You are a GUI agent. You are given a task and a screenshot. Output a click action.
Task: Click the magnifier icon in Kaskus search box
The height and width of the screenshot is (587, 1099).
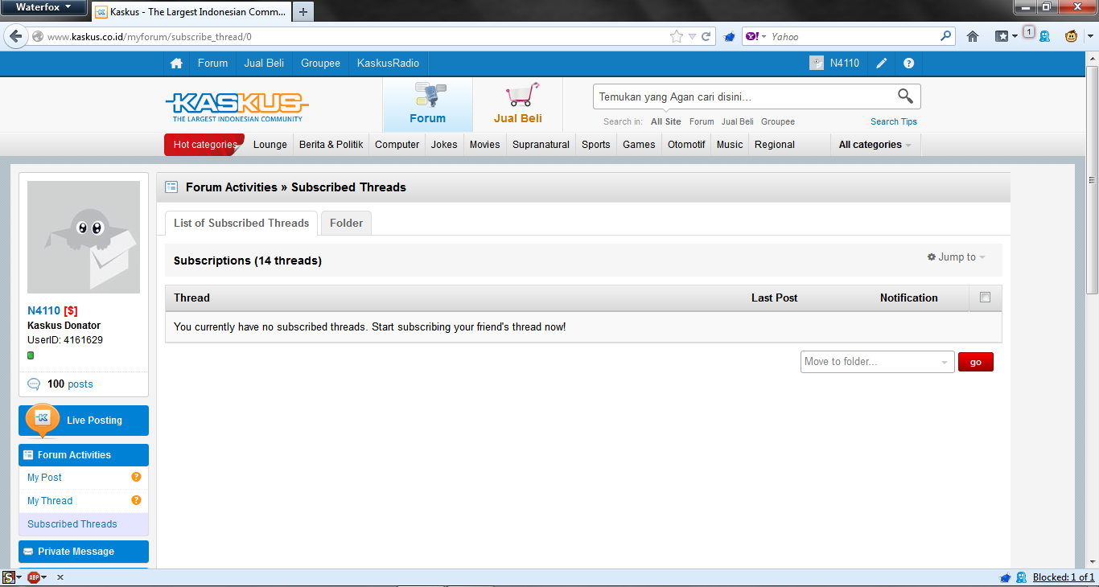pos(905,96)
